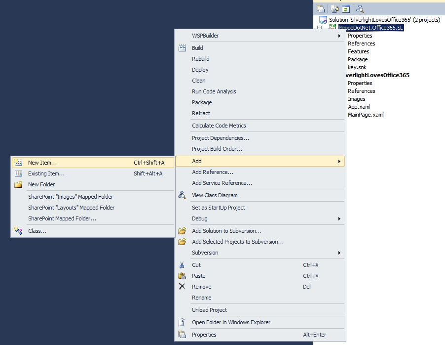This screenshot has height=345, width=445.
Task: Click the Class icon in the Add submenu
Action: (18, 231)
